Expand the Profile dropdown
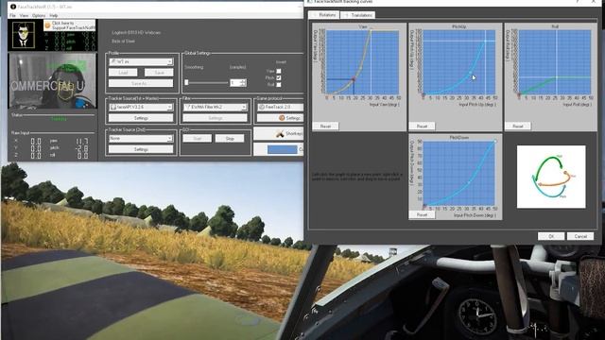Image resolution: width=605 pixels, height=340 pixels. pos(141,61)
